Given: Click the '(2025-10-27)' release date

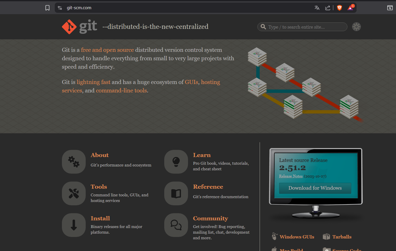Looking at the screenshot, I should click(315, 176).
